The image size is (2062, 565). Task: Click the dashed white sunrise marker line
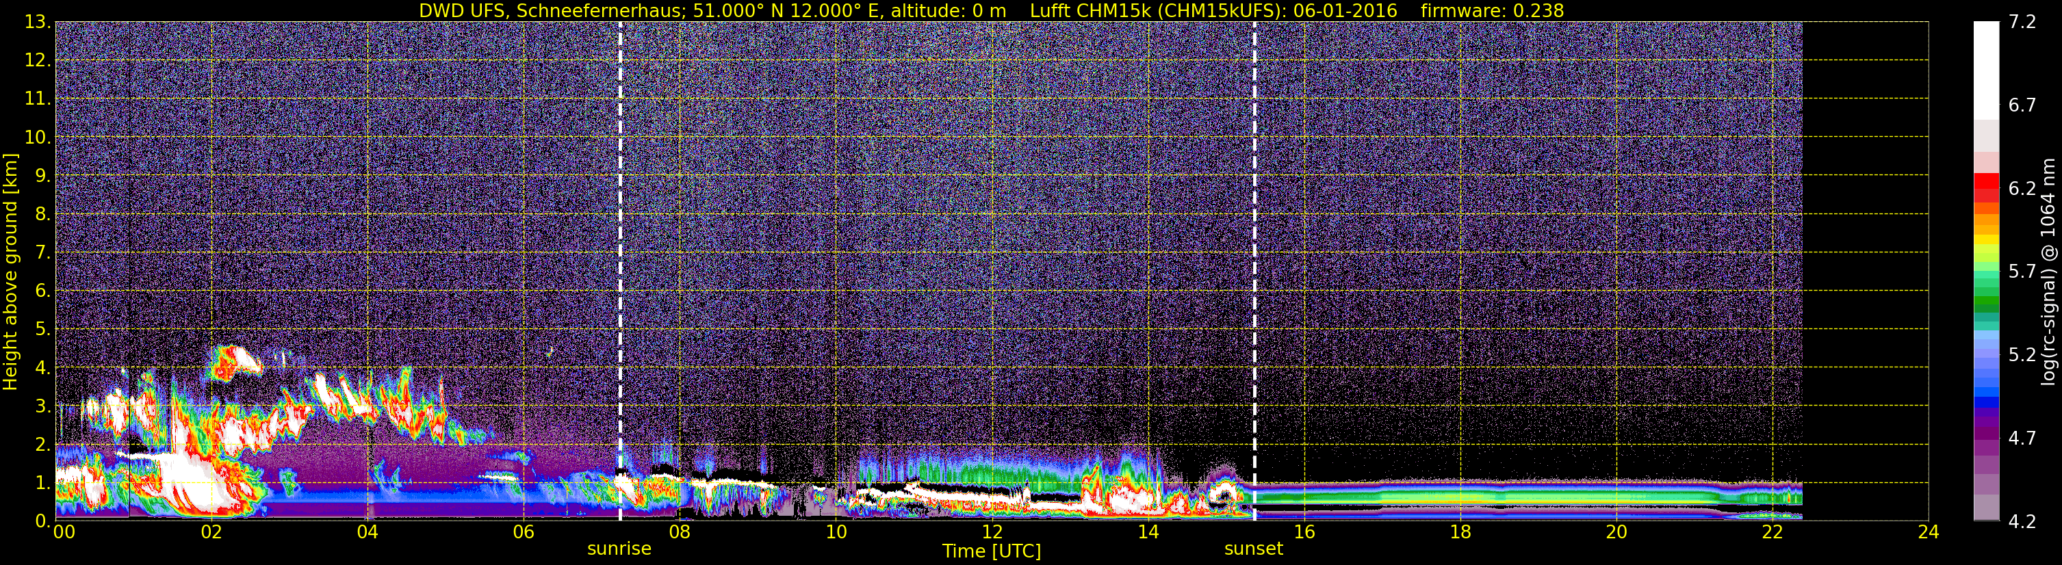(620, 272)
